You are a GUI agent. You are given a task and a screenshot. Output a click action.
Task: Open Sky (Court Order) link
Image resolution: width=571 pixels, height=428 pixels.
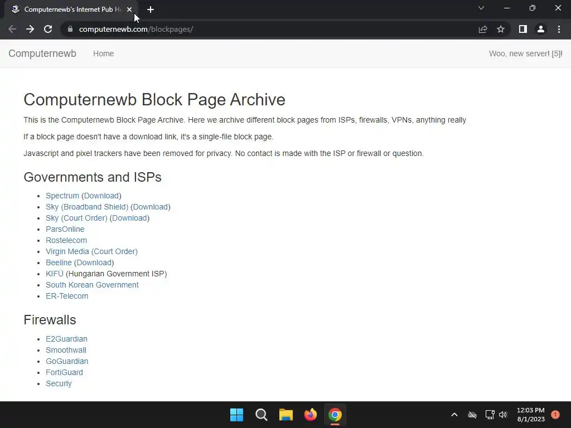[x=76, y=218]
